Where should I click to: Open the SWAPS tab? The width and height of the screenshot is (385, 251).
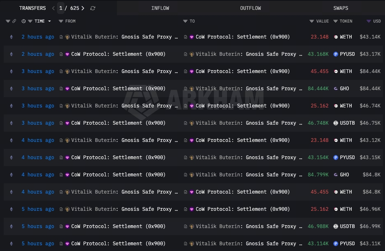341,8
